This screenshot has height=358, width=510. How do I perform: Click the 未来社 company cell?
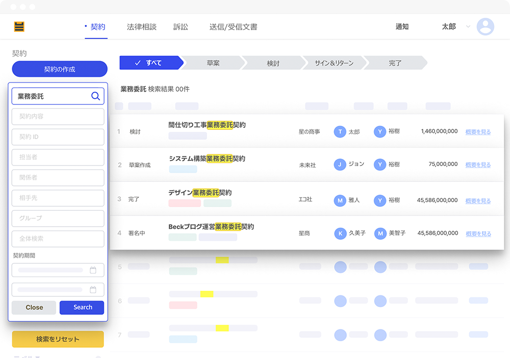click(308, 165)
